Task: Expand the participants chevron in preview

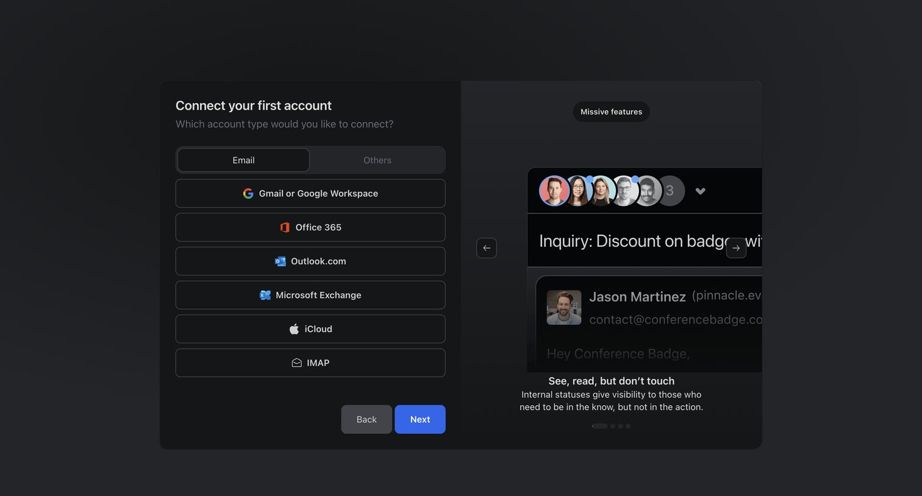Action: [x=701, y=191]
